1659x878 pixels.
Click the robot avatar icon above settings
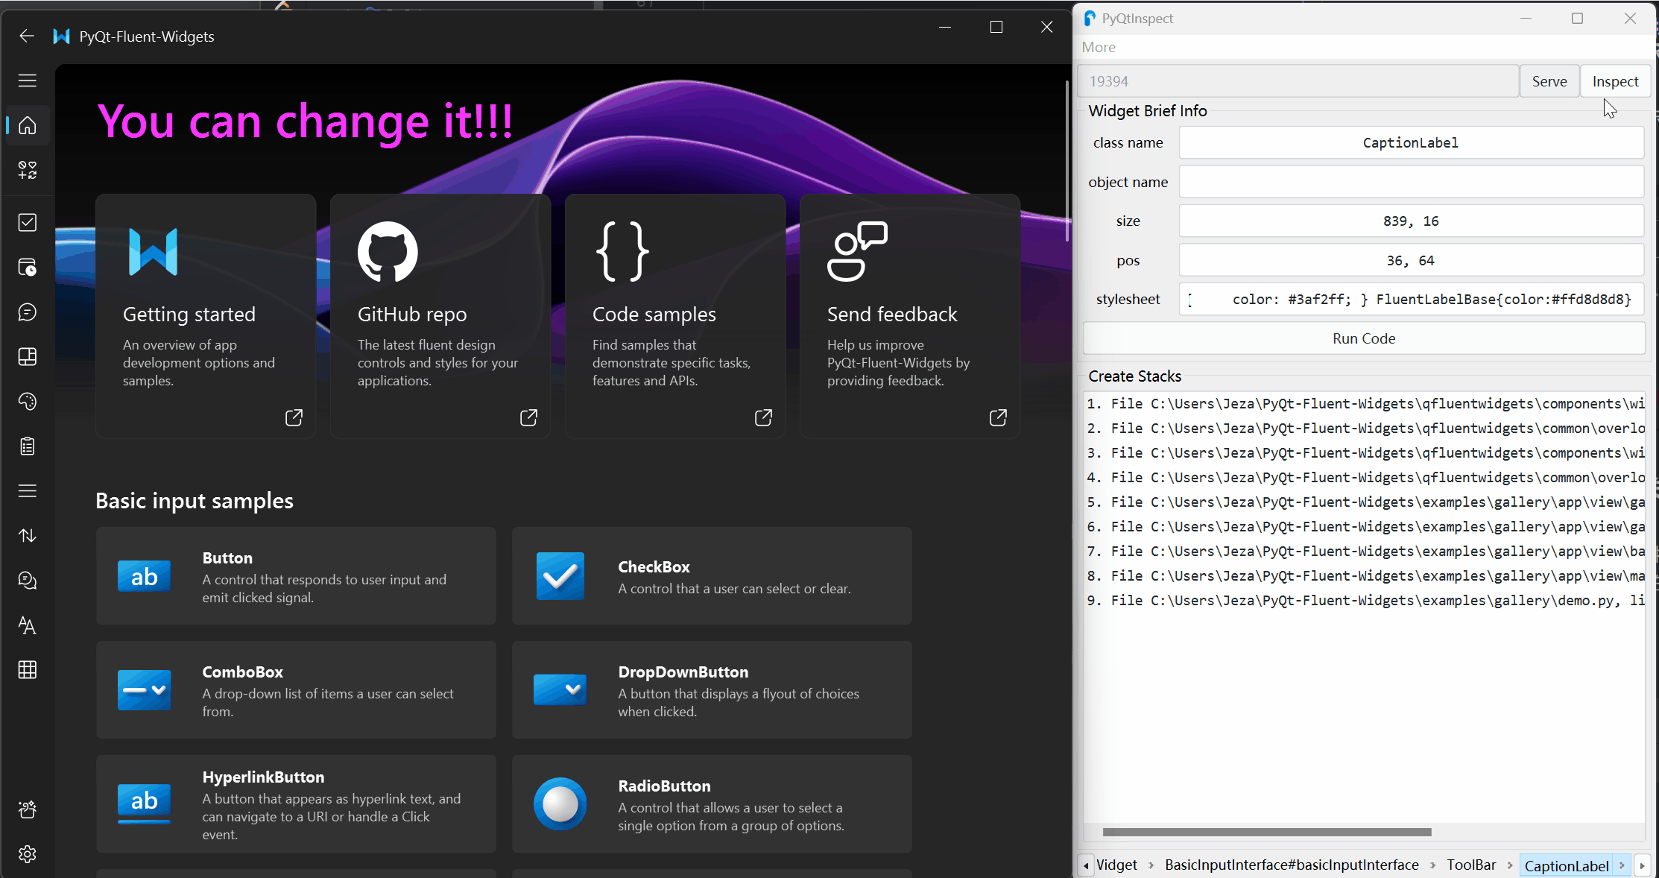pyautogui.click(x=28, y=809)
